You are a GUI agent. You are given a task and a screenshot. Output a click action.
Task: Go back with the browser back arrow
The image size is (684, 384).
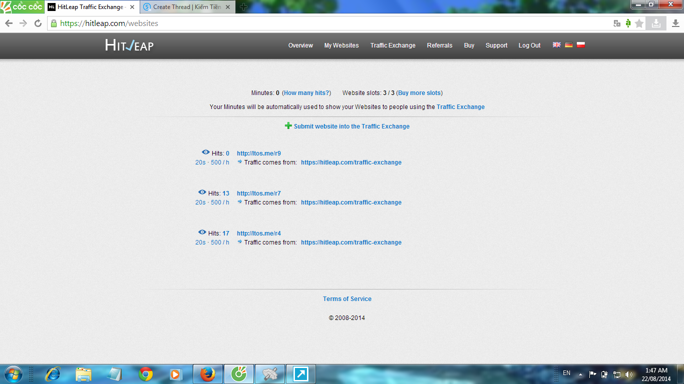9,23
